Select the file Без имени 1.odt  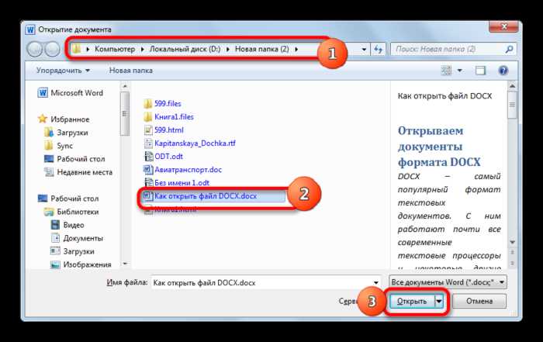[177, 182]
